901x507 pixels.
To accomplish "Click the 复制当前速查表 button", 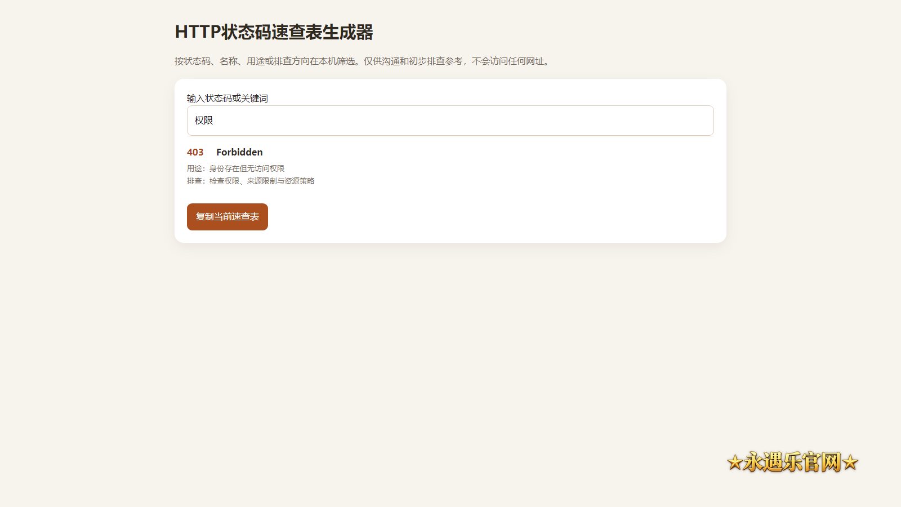I will [x=228, y=217].
